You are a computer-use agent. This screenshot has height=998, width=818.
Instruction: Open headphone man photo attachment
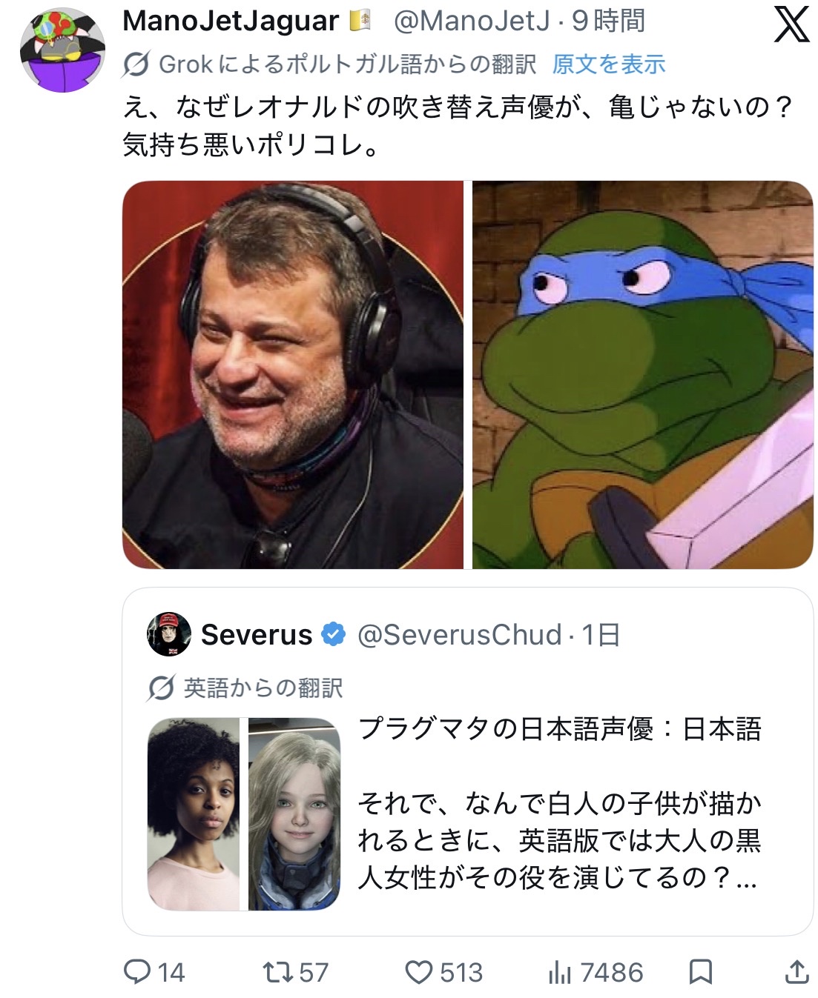tap(293, 375)
